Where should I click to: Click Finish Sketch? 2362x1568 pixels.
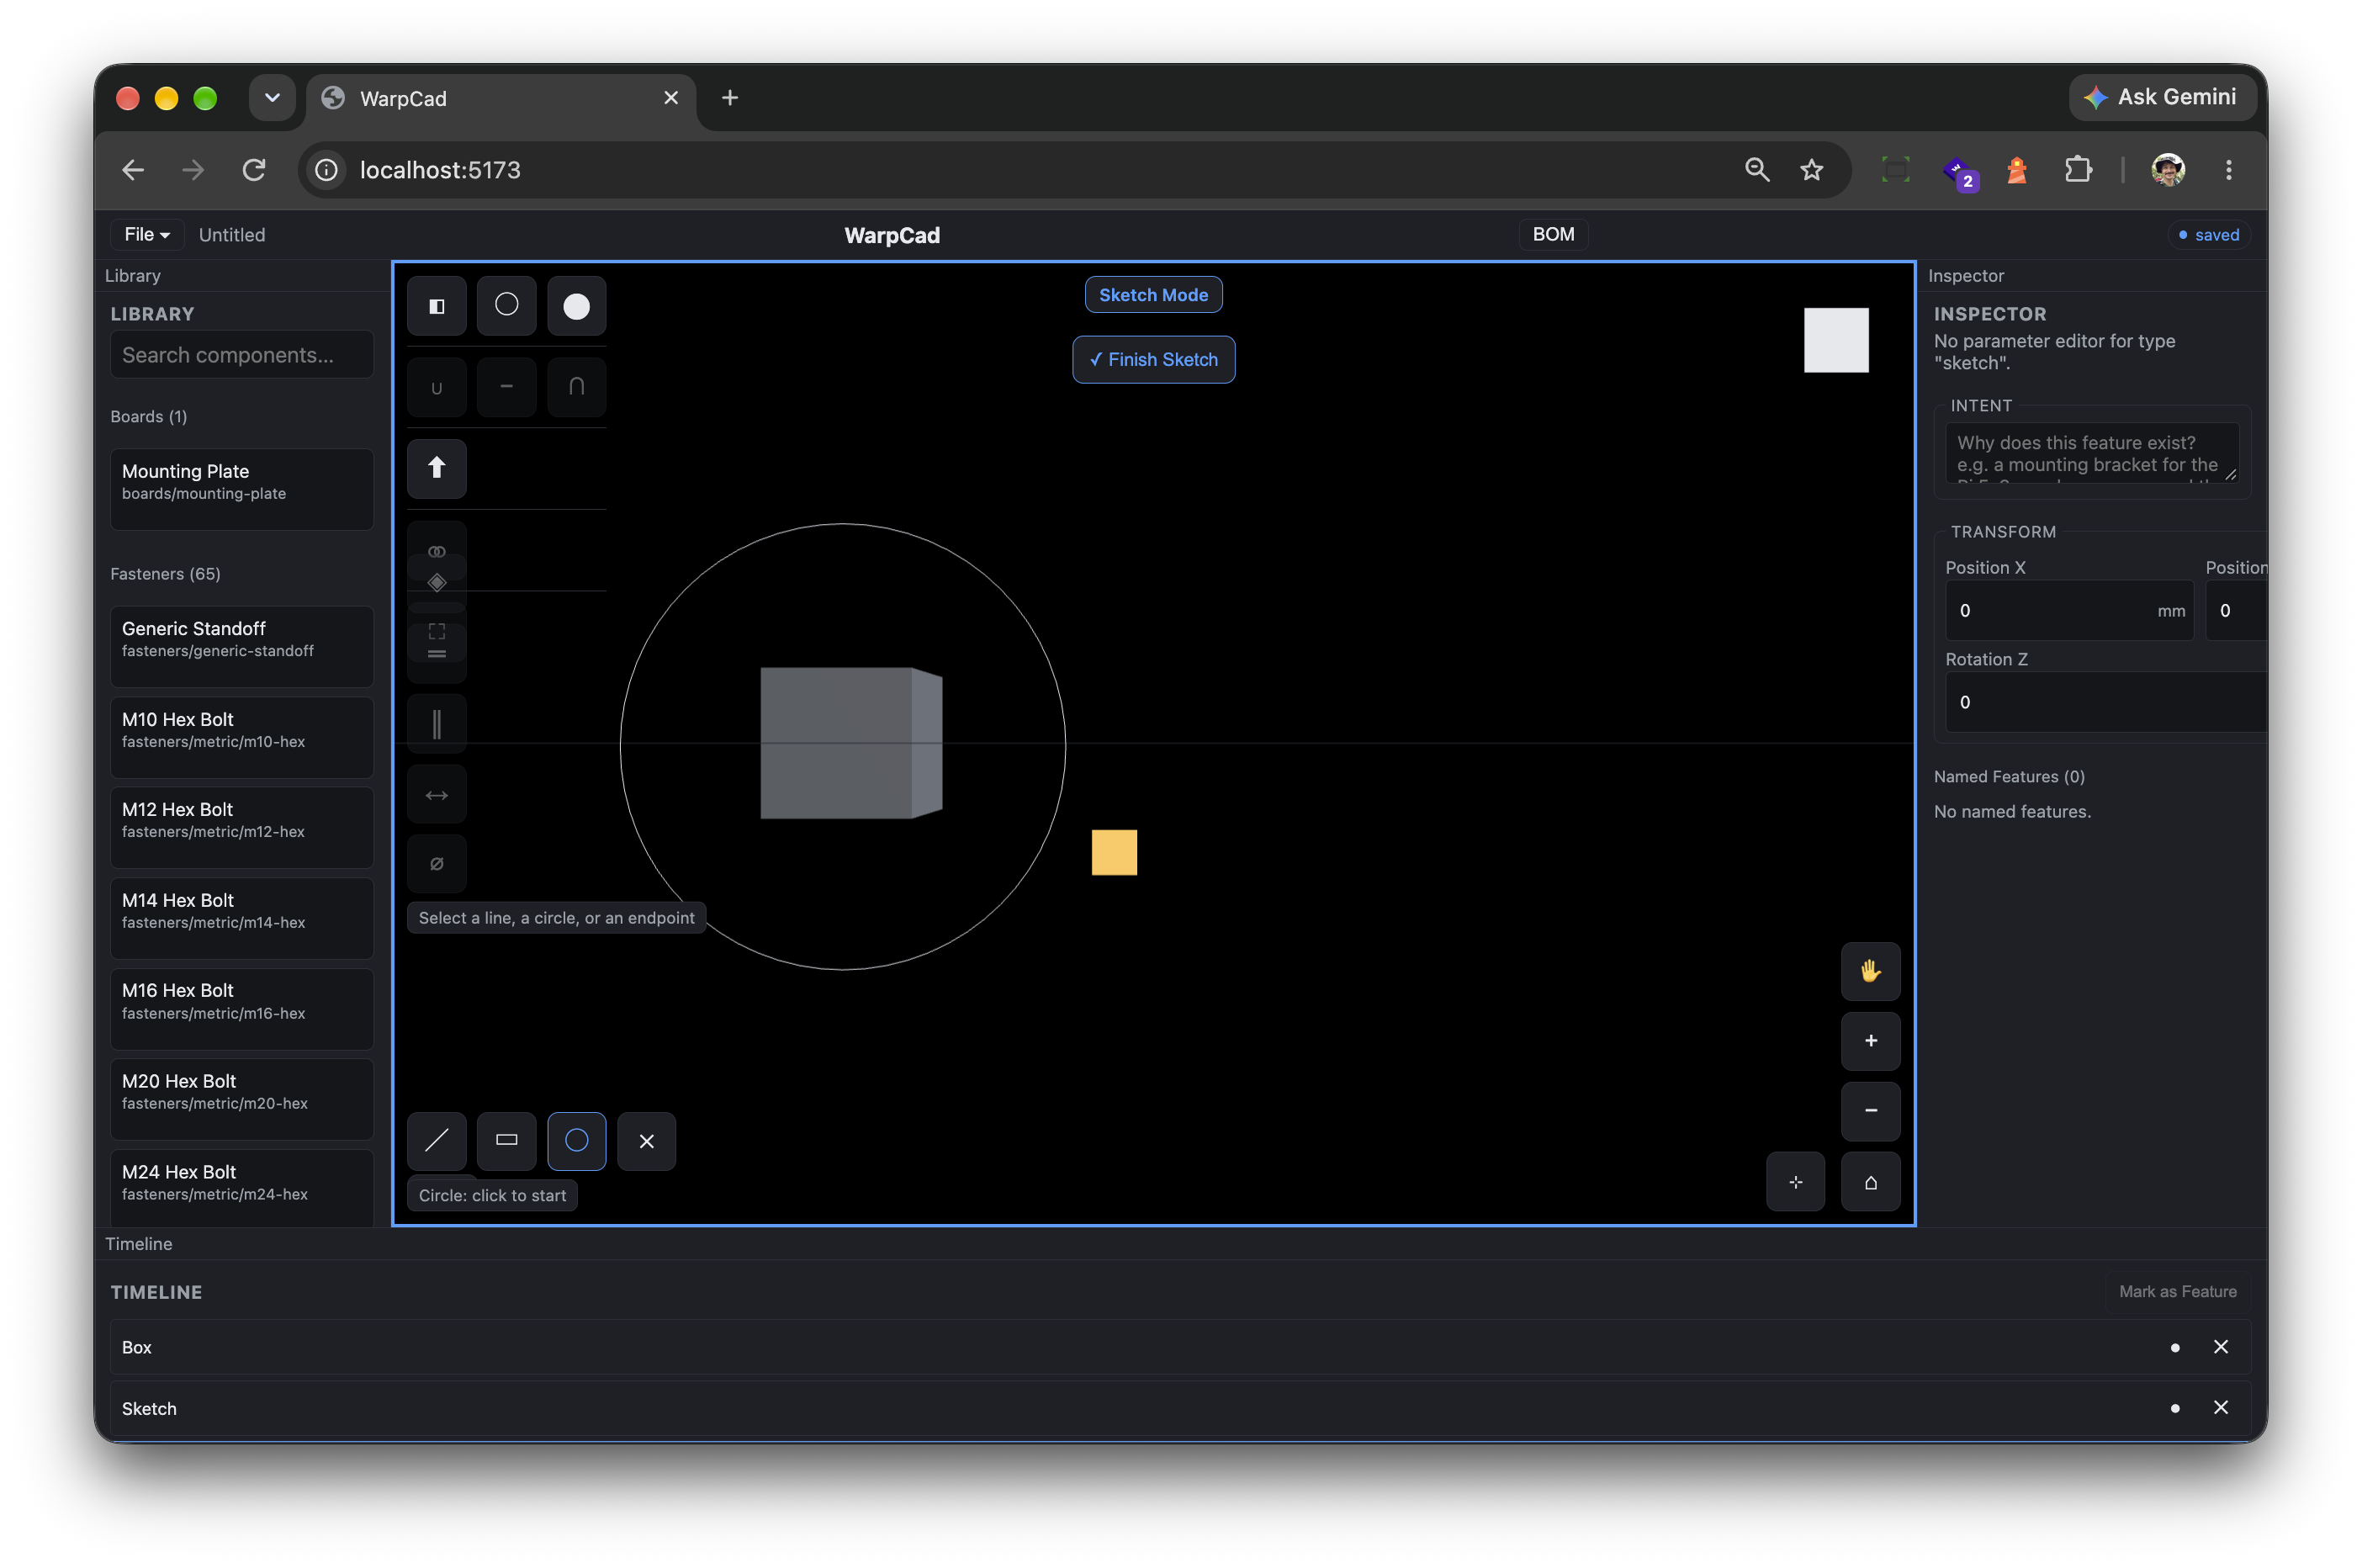pos(1153,359)
